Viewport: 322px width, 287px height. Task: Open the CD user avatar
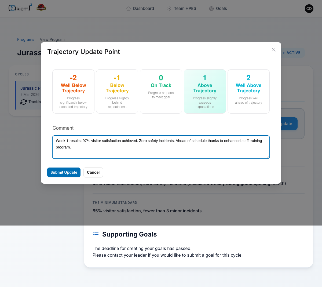[309, 9]
